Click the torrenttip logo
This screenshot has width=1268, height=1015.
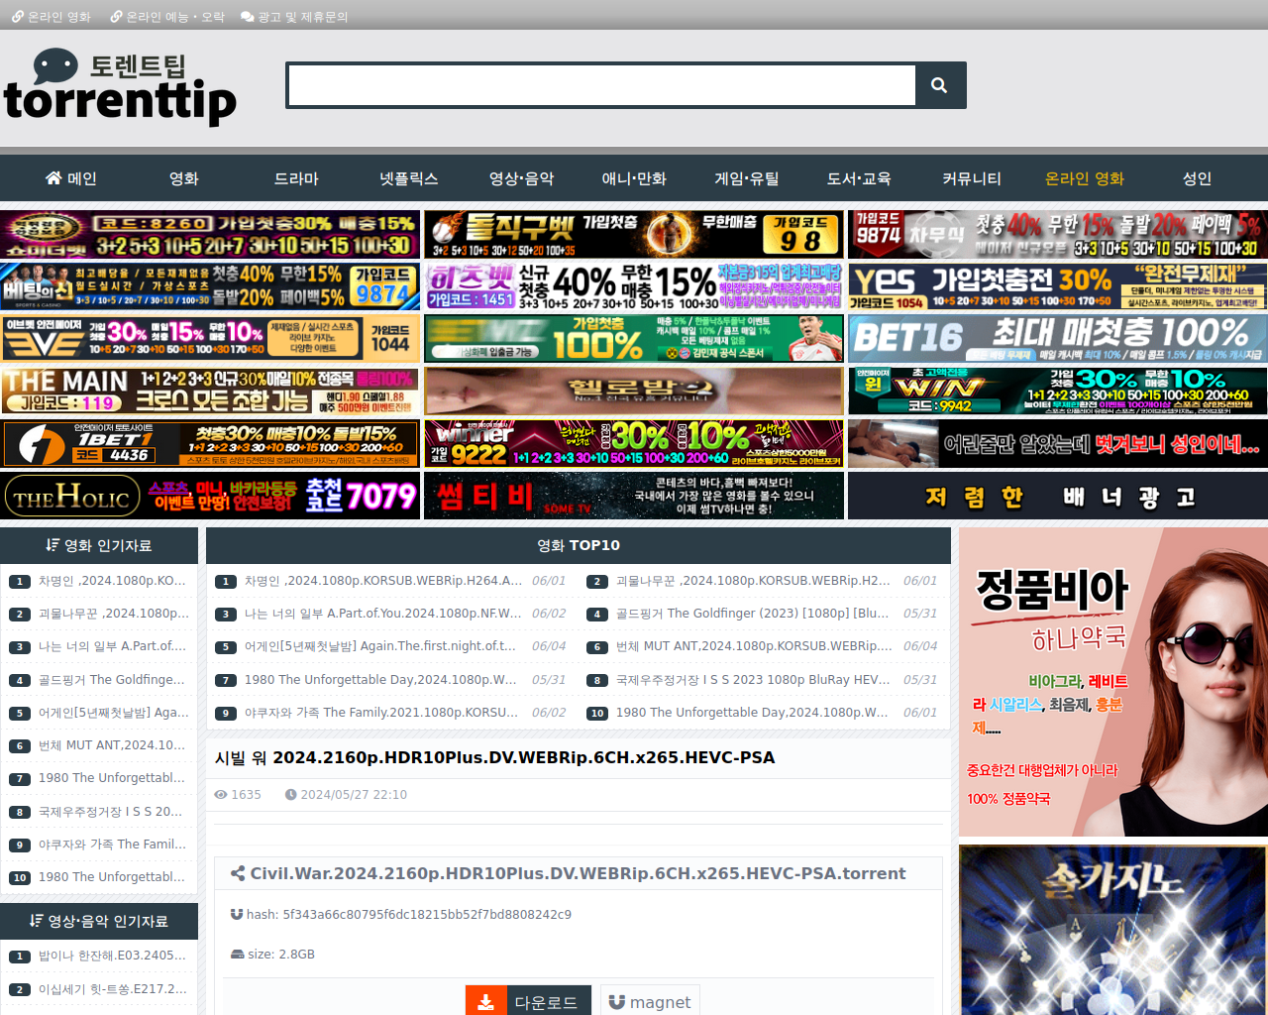pos(120,88)
